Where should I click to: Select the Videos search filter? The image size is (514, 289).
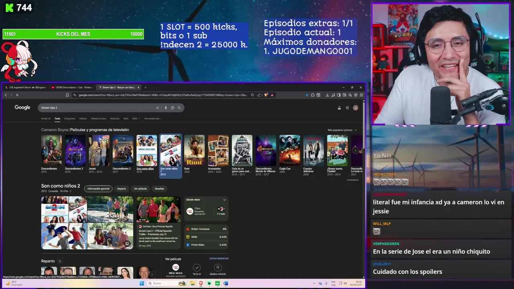pos(83,118)
